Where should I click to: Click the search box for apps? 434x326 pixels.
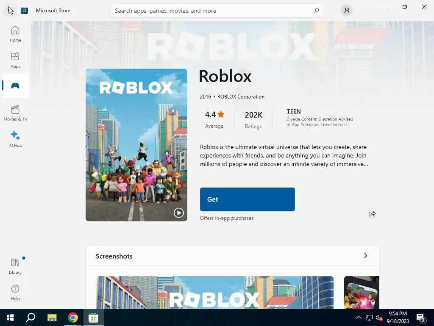[217, 11]
